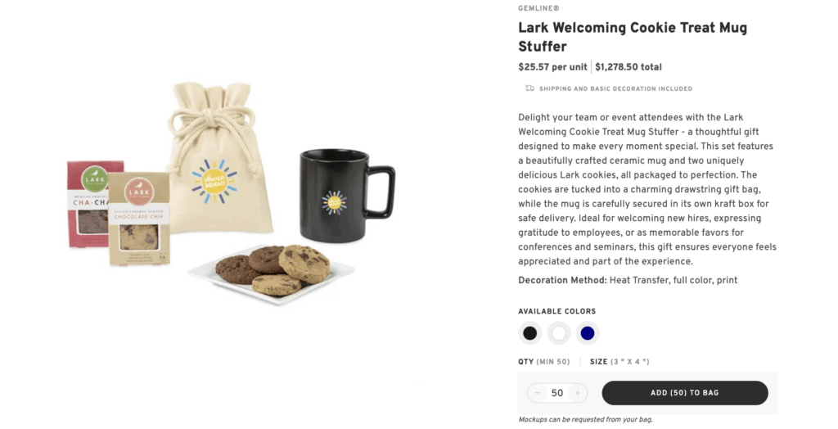
Task: Click the shipping truck icon
Action: point(529,88)
